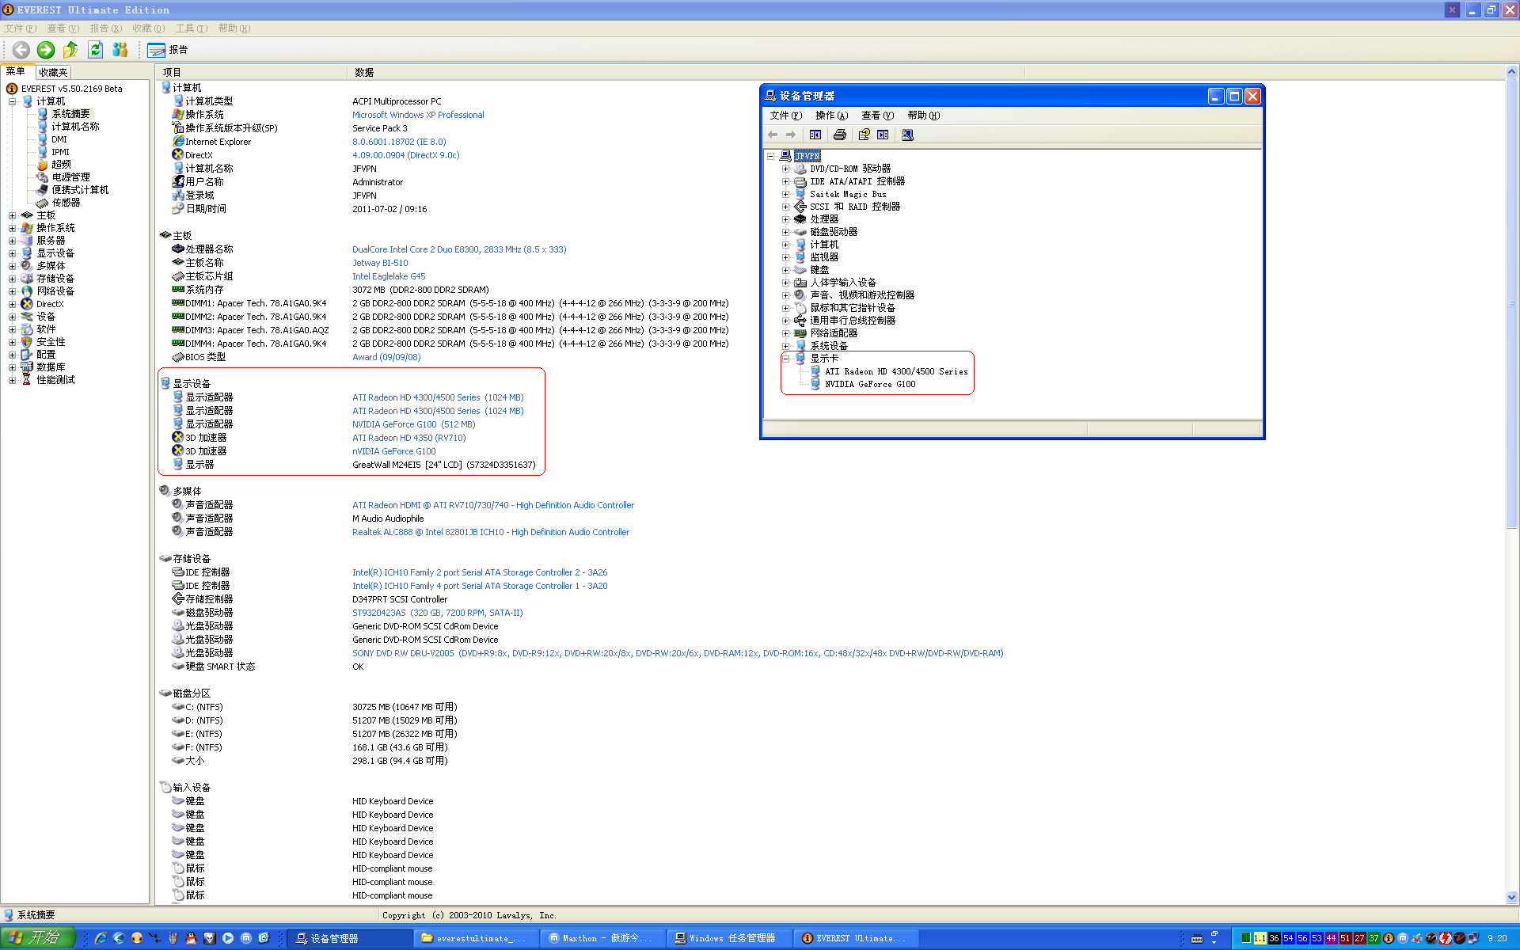
Task: Open the Microsoft Windows XP Professional link
Action: [418, 115]
